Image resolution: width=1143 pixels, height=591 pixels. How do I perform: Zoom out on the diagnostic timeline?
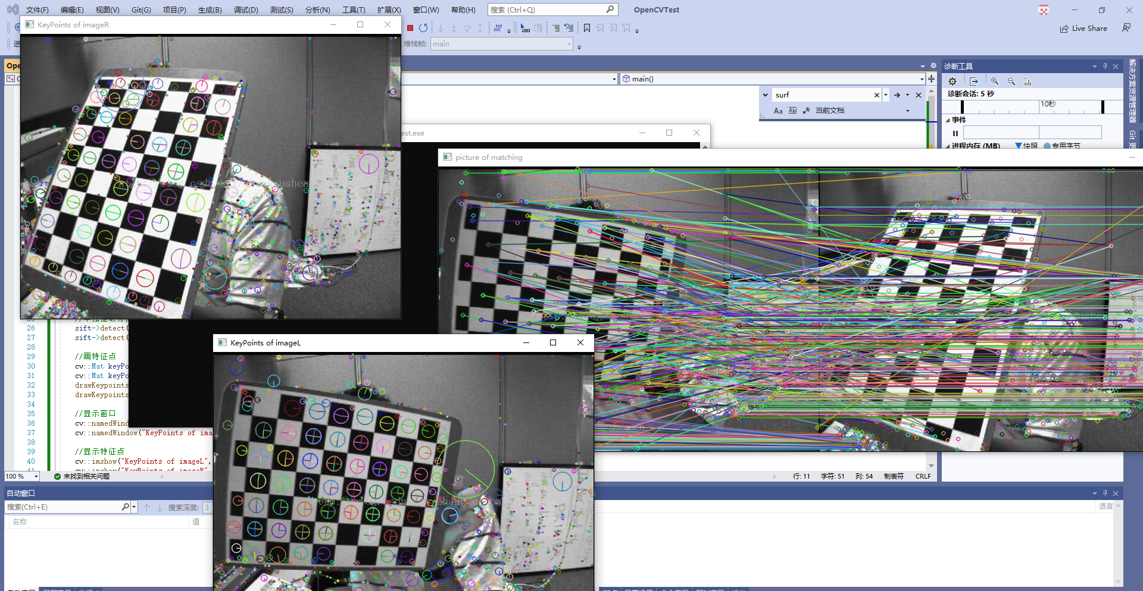click(1011, 81)
